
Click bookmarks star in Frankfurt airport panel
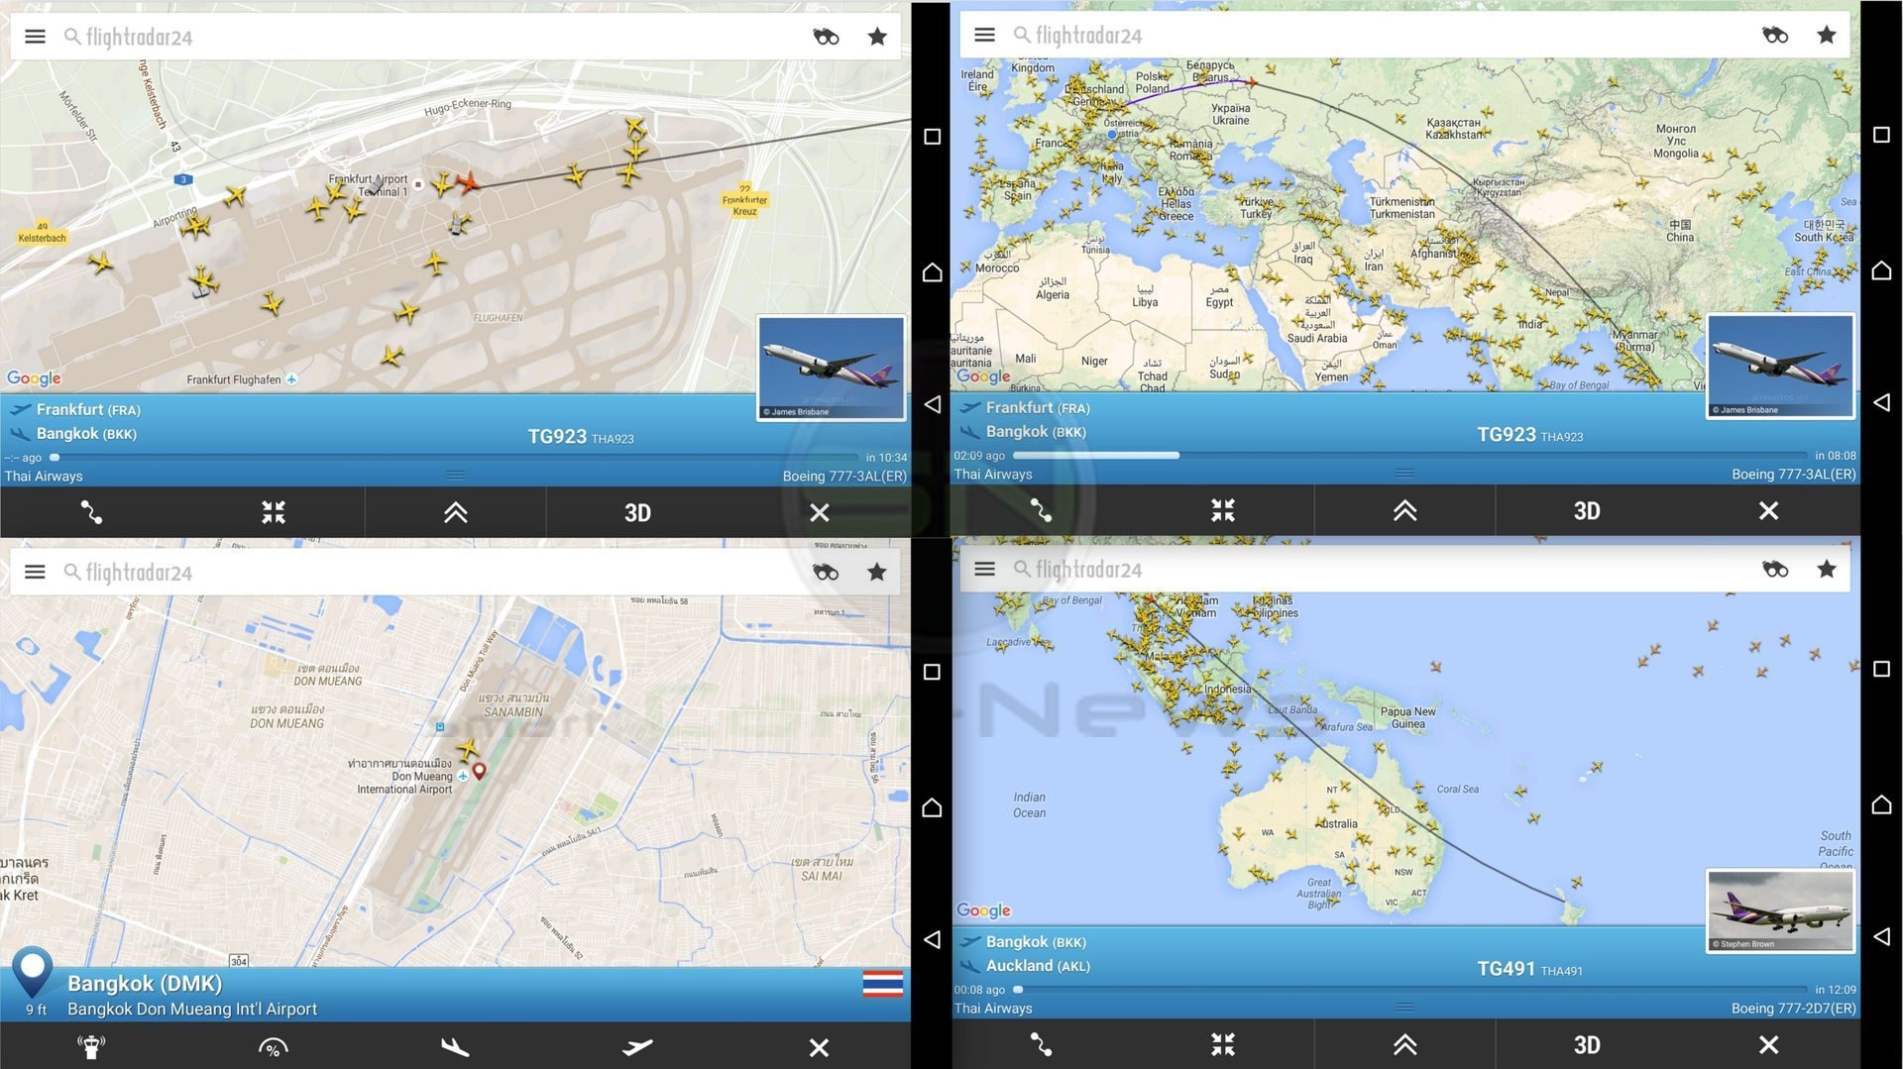pyautogui.click(x=877, y=37)
